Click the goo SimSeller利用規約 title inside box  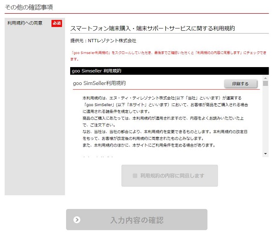[99, 83]
